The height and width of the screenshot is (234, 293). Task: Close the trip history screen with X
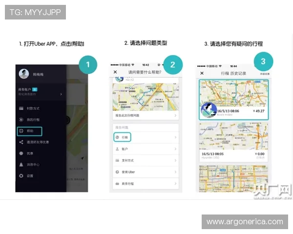click(202, 73)
